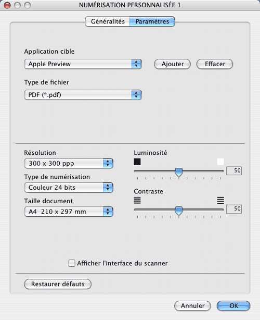Click the Effacer button
The image size is (260, 320).
click(x=215, y=64)
